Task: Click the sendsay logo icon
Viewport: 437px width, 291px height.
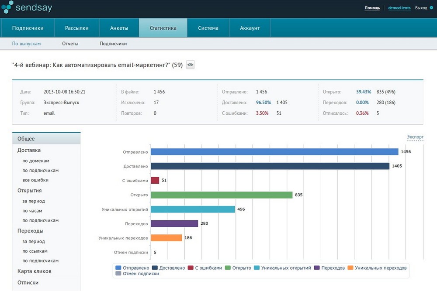Action: 7,7
